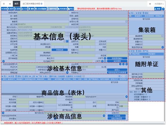Click the 暂存 save-draft toolbar button

(x=11, y=9)
